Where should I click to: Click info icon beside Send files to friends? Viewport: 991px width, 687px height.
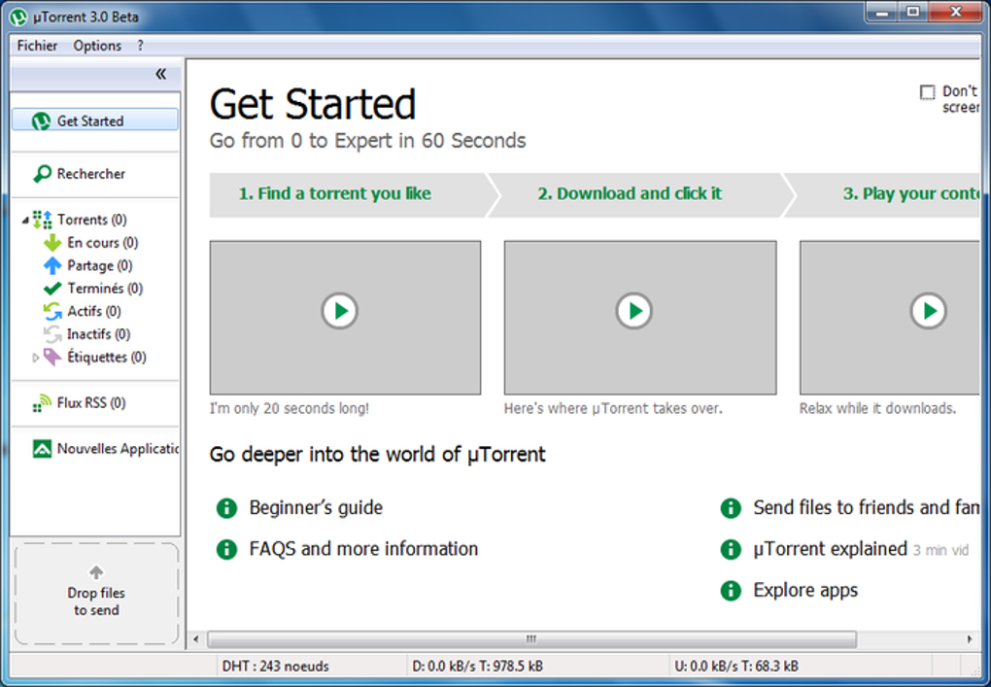(731, 507)
